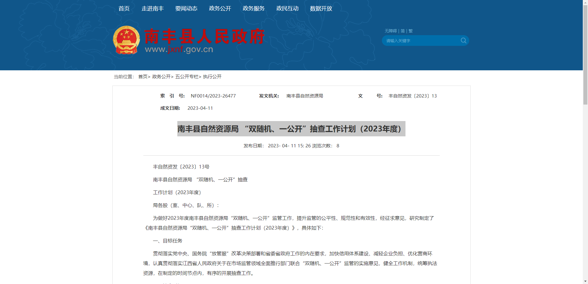Click the search magnifier icon
Image resolution: width=588 pixels, height=284 pixels.
coord(463,40)
